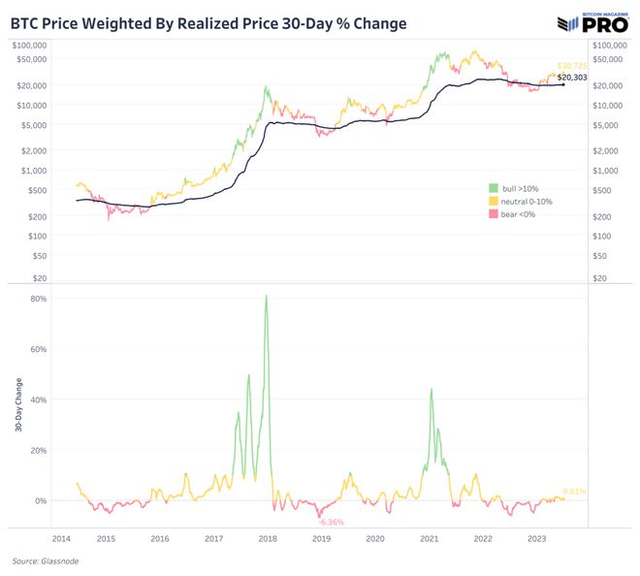Click the 80% y-axis tick label
Screen dimensions: 640x576
pos(39,299)
